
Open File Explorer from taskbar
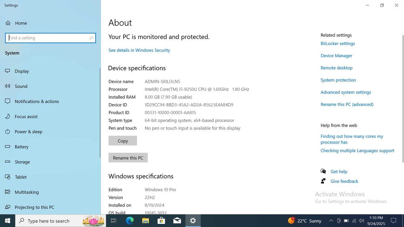click(145, 221)
